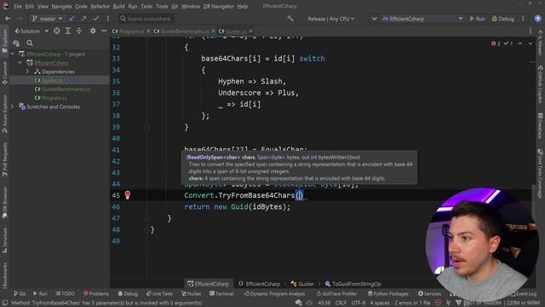Select Guider.cs in the solution tree

(x=52, y=80)
